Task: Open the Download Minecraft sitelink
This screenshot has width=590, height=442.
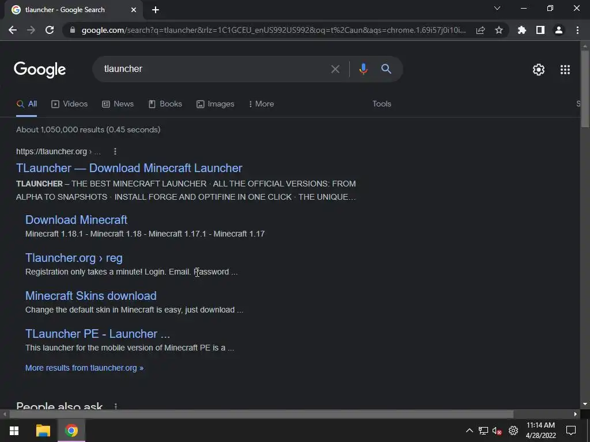Action: coord(77,220)
